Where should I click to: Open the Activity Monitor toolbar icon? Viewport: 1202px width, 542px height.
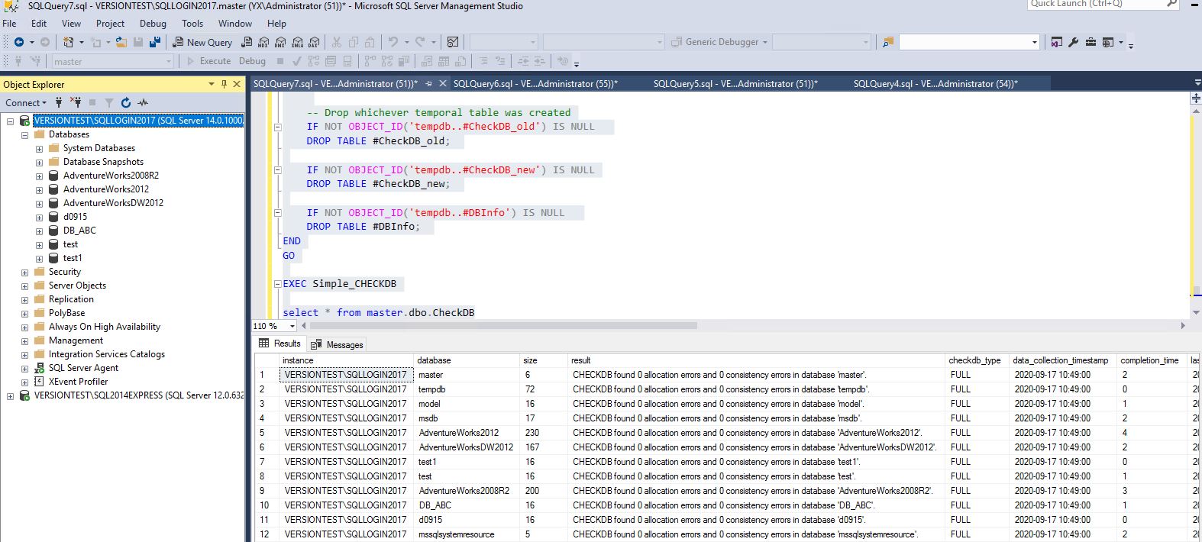click(x=453, y=42)
